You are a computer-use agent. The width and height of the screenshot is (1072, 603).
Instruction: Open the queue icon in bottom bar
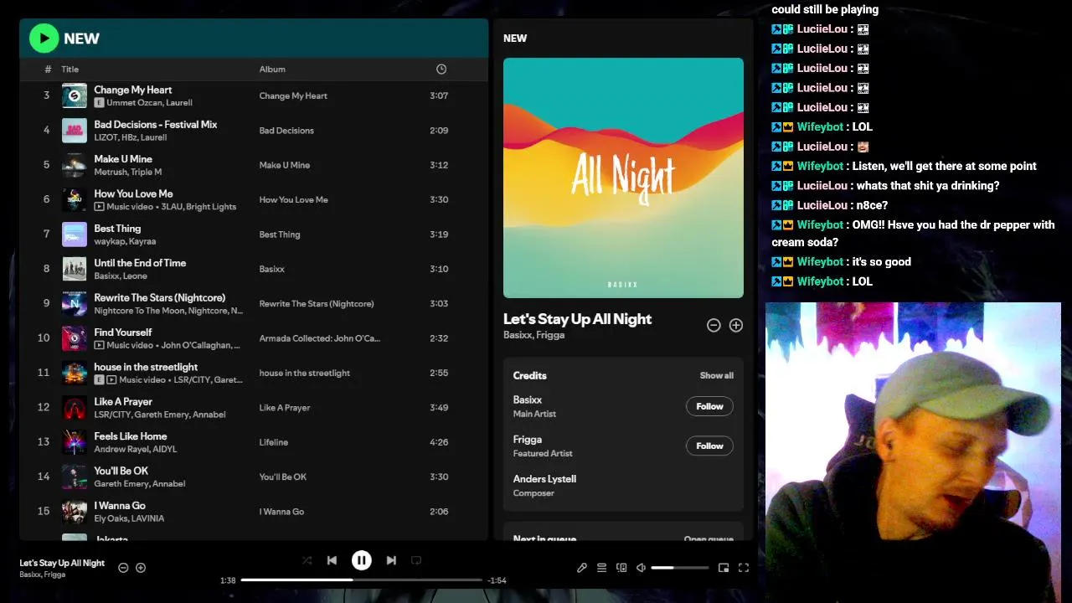click(x=601, y=568)
